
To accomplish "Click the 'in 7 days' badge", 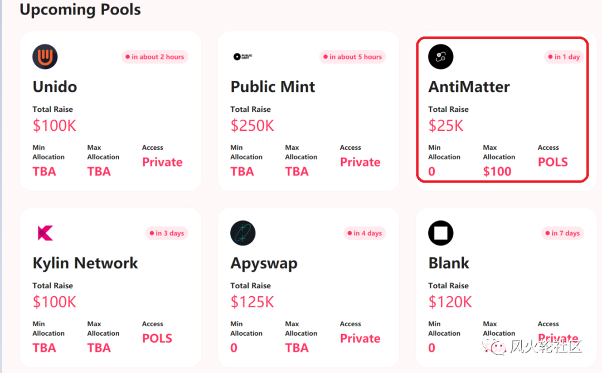I will pos(562,233).
